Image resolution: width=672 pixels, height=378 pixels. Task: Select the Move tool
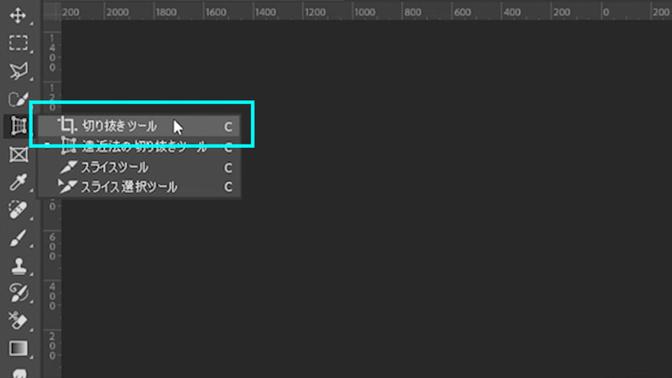[x=18, y=15]
